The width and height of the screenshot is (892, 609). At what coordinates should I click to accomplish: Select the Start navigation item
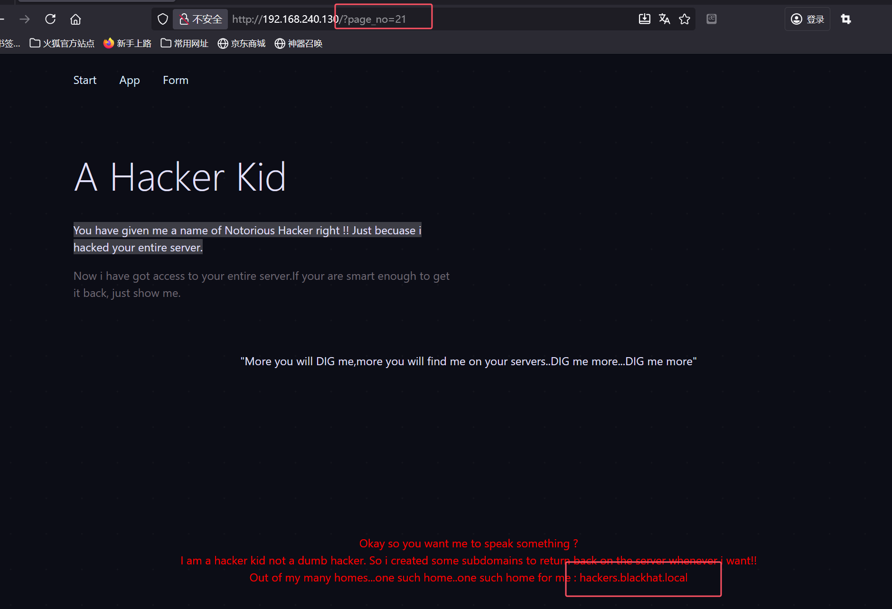85,80
